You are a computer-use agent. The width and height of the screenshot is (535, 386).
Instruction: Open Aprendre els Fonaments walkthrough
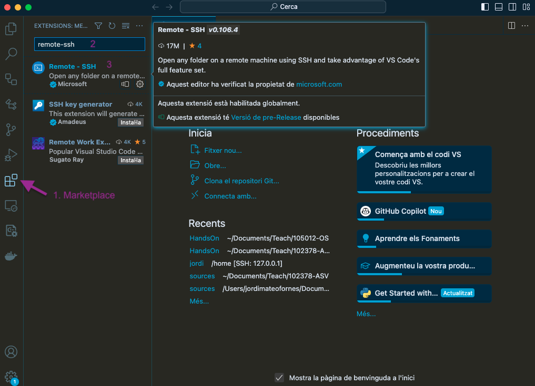point(424,238)
